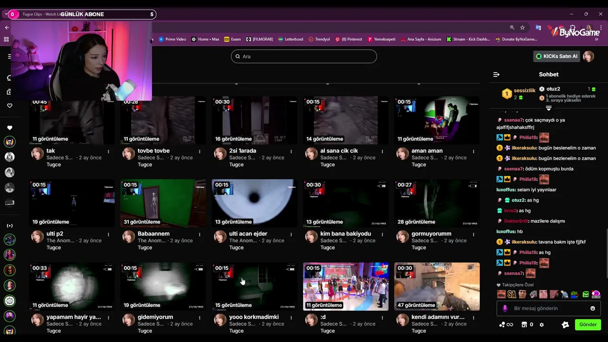This screenshot has width=608, height=342.
Task: Click the browser back arrow
Action: [x=7, y=28]
